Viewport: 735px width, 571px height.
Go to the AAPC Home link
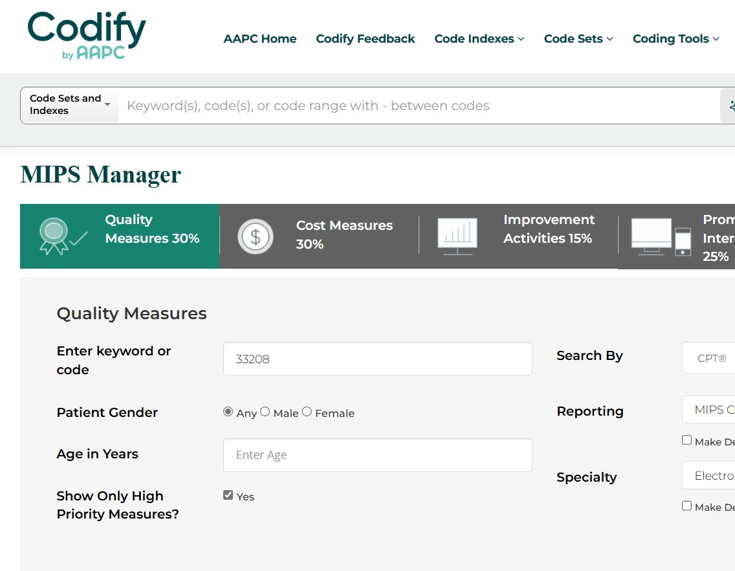tap(260, 39)
